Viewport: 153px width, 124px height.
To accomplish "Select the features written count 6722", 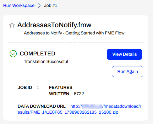I will coord(79,94).
